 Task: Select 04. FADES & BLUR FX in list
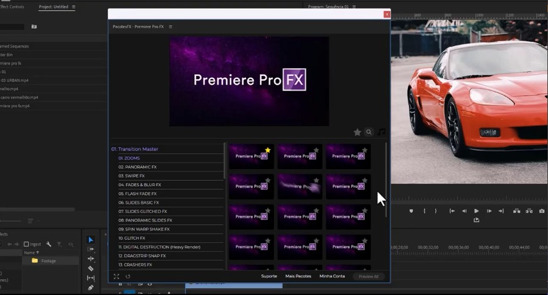139,184
